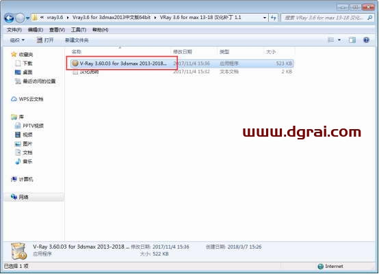
Task: Open PPTV视频 library
Action: click(33, 126)
